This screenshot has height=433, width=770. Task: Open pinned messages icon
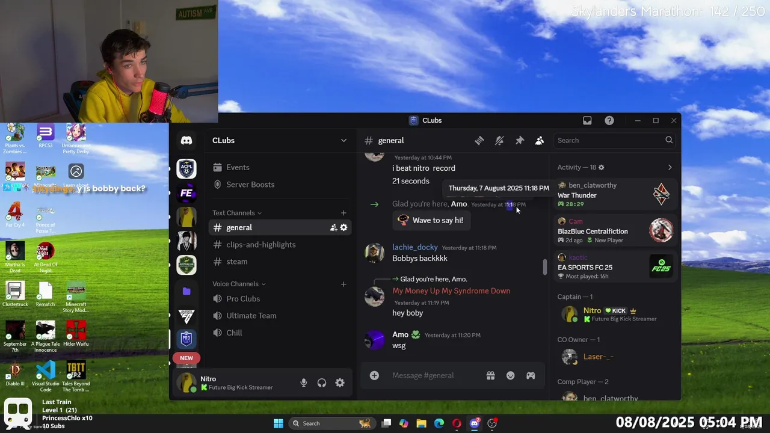520,140
